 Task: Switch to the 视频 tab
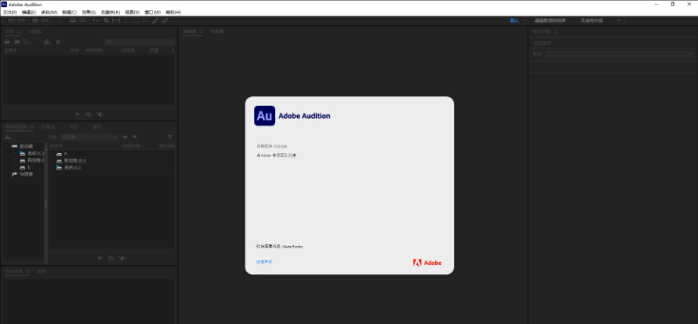[x=42, y=271]
